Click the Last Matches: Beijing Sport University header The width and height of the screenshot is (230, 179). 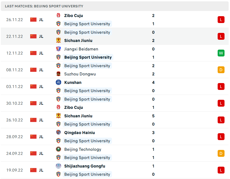(x=44, y=6)
